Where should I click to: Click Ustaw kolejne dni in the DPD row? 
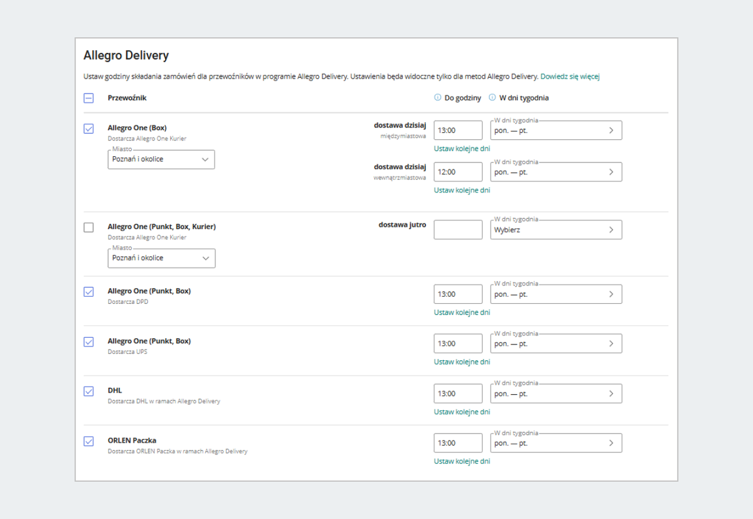(x=462, y=313)
